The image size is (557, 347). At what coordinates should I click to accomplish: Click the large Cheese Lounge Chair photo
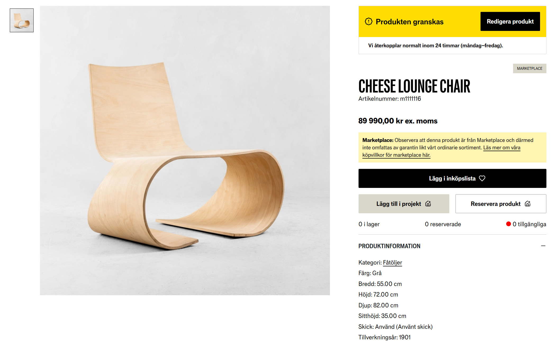click(x=185, y=150)
